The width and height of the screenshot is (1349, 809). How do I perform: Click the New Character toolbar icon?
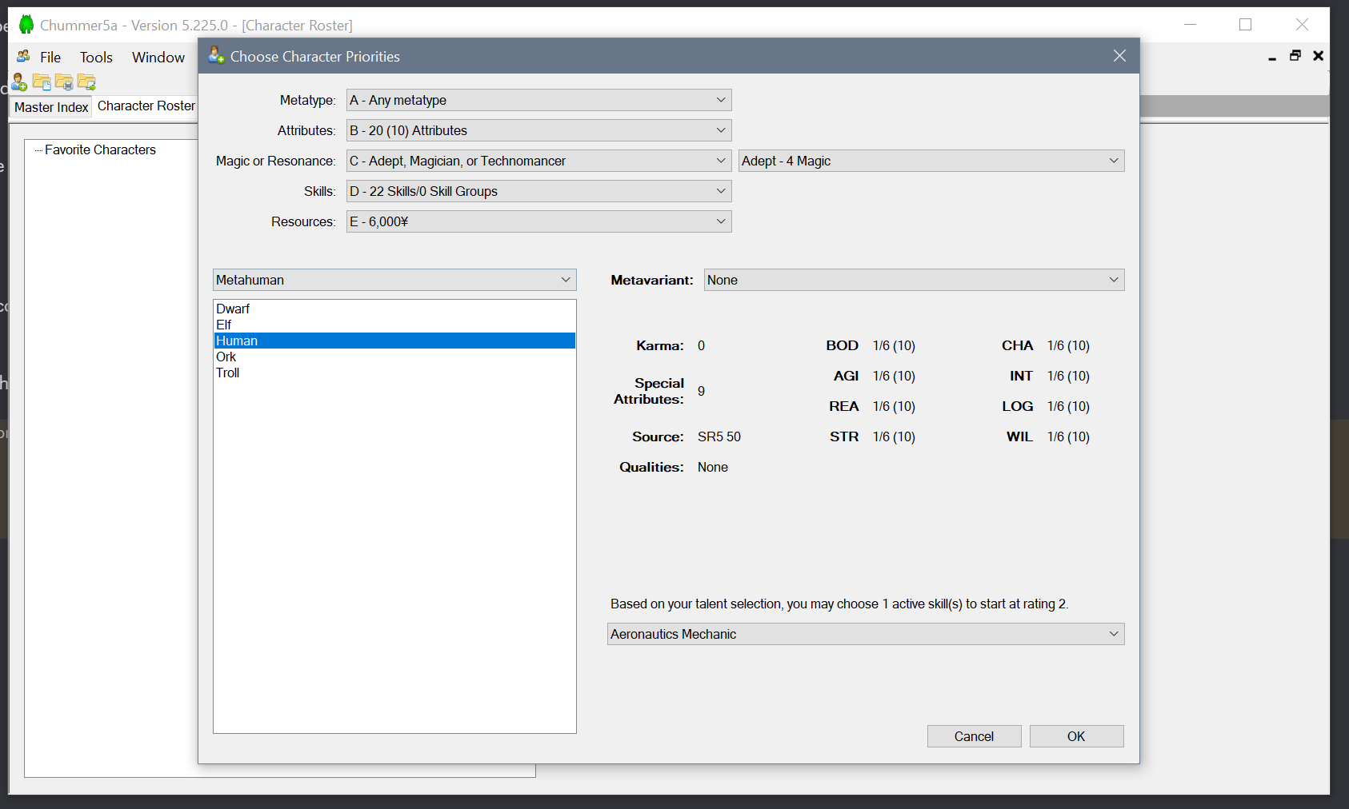tap(19, 82)
